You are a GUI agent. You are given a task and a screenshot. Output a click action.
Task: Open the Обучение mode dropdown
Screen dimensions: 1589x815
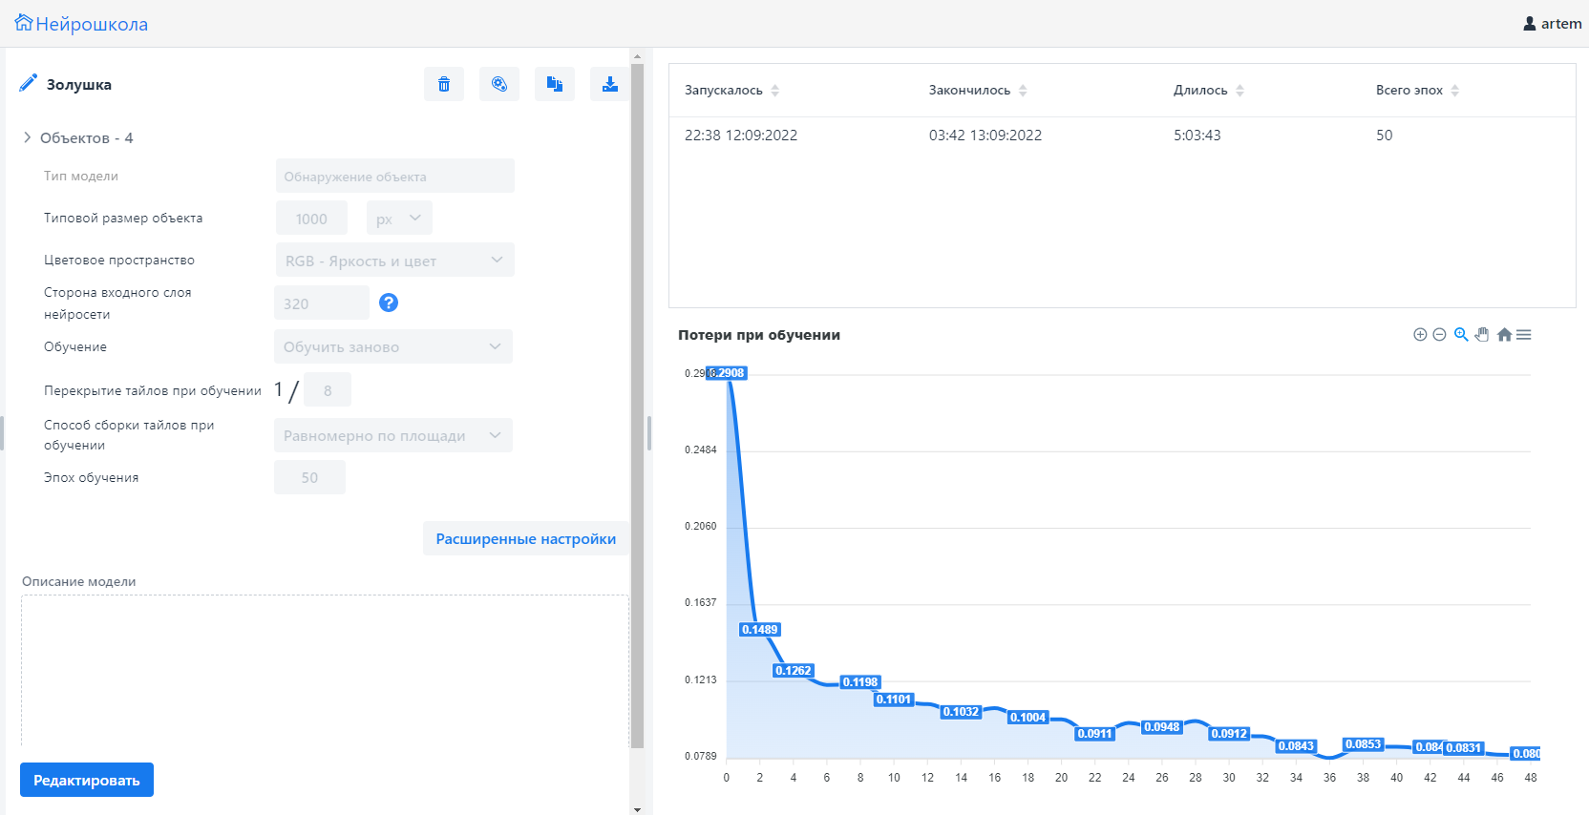coord(392,346)
